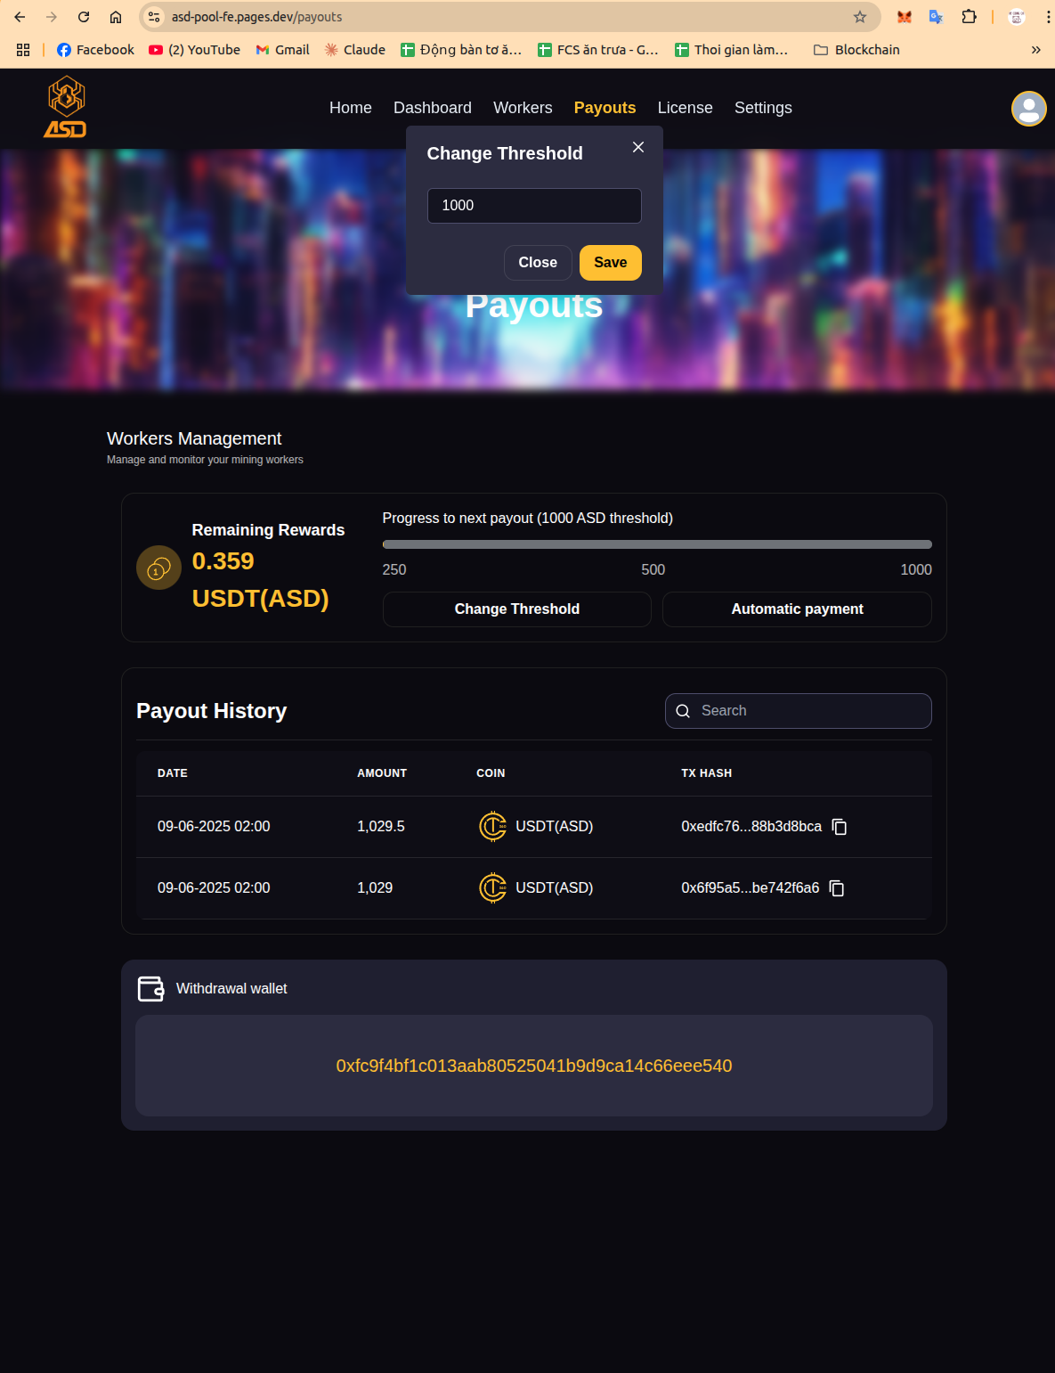1055x1373 pixels.
Task: Click the ASD pool logo
Action: (x=66, y=106)
